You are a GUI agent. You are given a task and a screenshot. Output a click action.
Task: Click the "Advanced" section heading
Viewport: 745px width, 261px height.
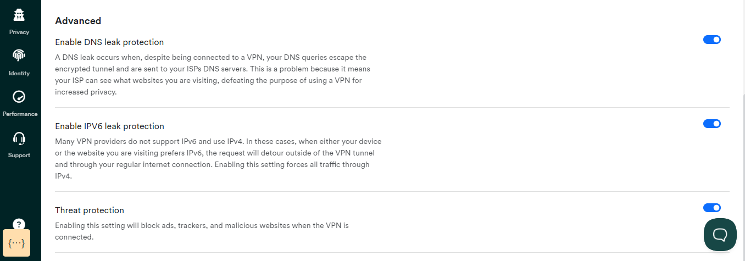coord(78,21)
